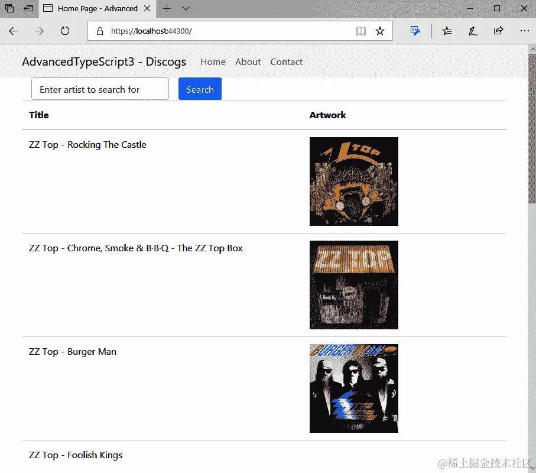The height and width of the screenshot is (473, 536).
Task: Share this page
Action: point(498,31)
